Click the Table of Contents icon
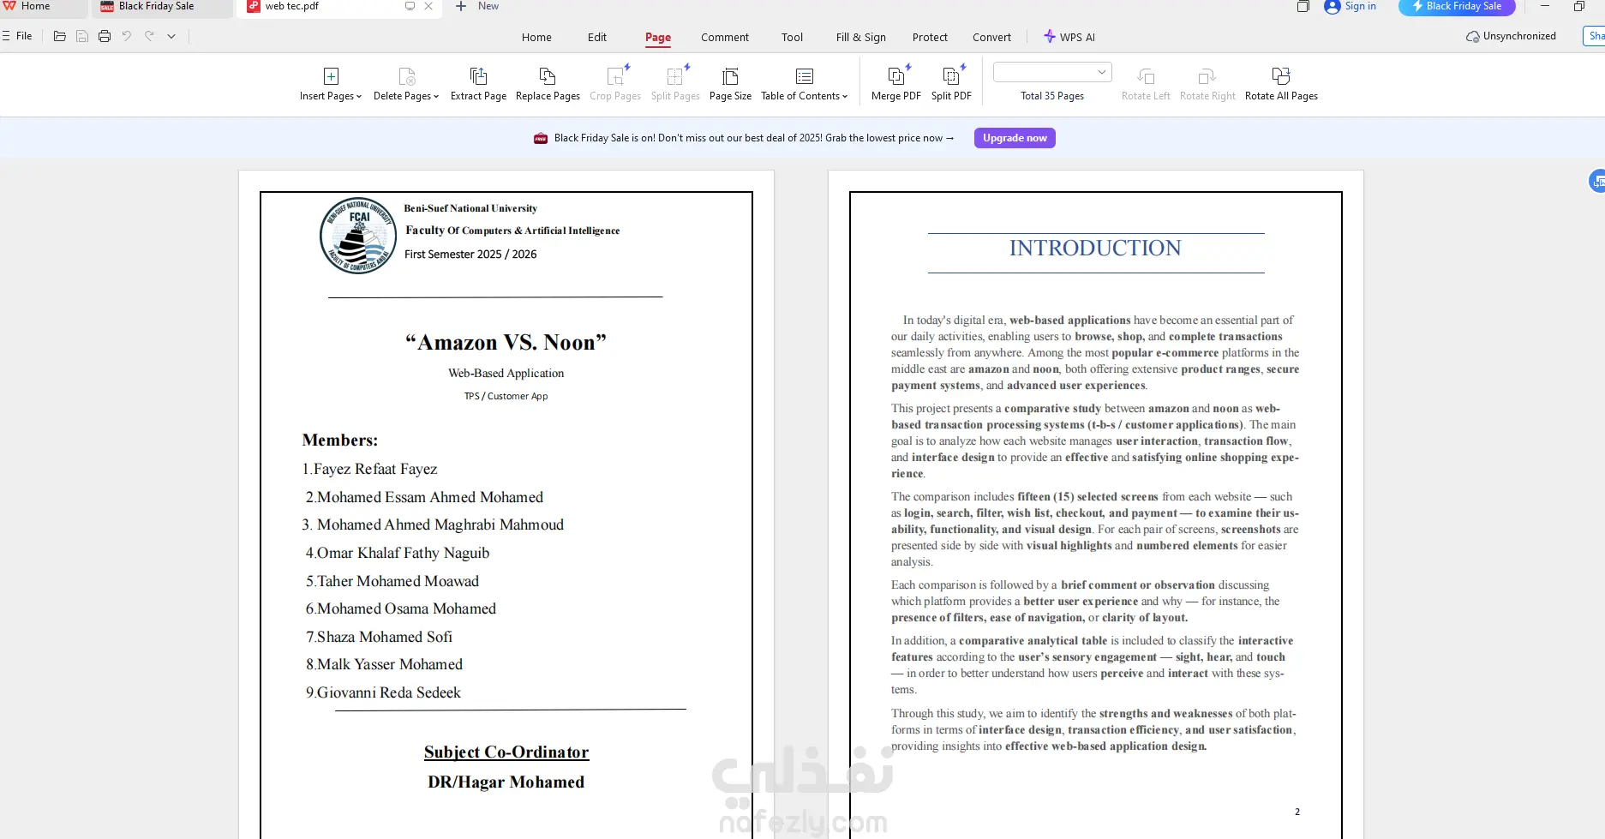This screenshot has width=1605, height=839. (804, 76)
